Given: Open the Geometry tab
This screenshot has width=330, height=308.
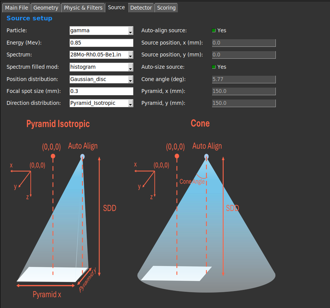Looking at the screenshot, I should pyautogui.click(x=46, y=8).
